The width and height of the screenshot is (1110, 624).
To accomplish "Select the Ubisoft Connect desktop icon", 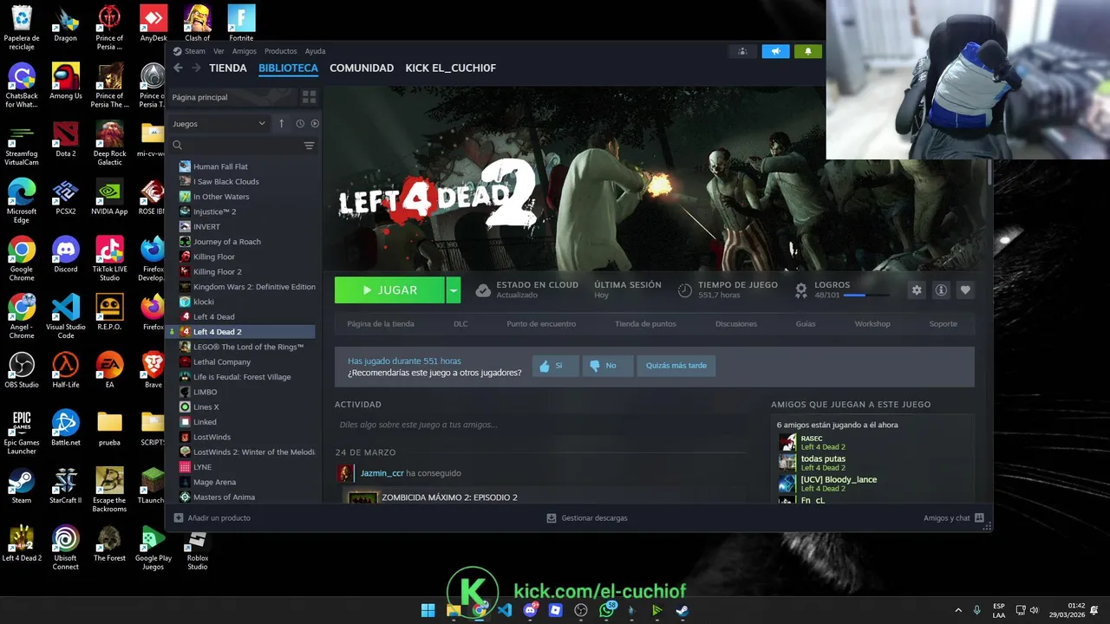I will coord(66,549).
